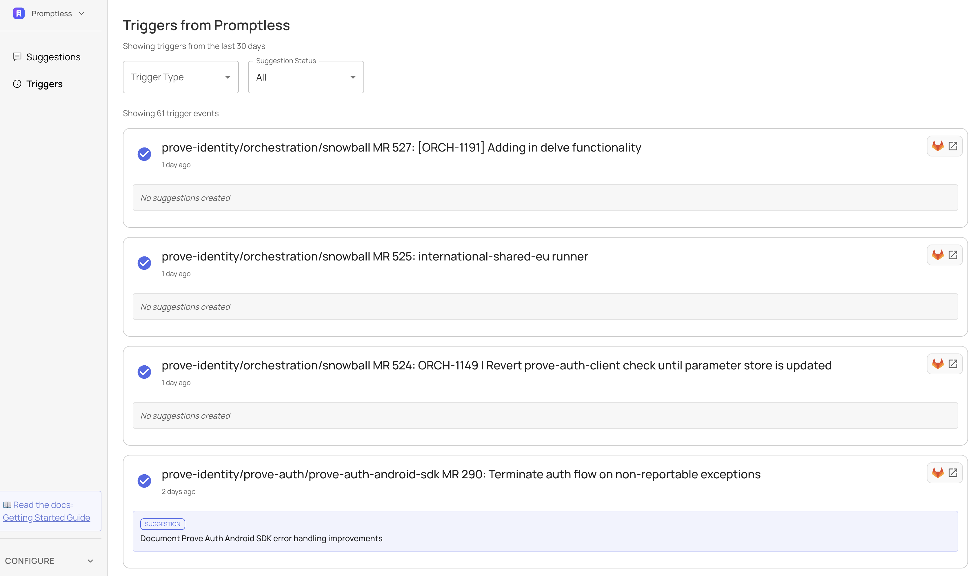Image resolution: width=975 pixels, height=576 pixels.
Task: Open external link for MR 525 trigger
Action: tap(953, 255)
